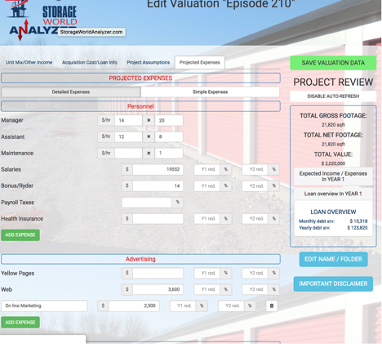Click the Assistant hours field showing 8

(169, 136)
